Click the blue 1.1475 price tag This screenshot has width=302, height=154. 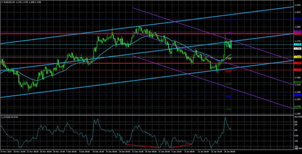tap(298, 95)
